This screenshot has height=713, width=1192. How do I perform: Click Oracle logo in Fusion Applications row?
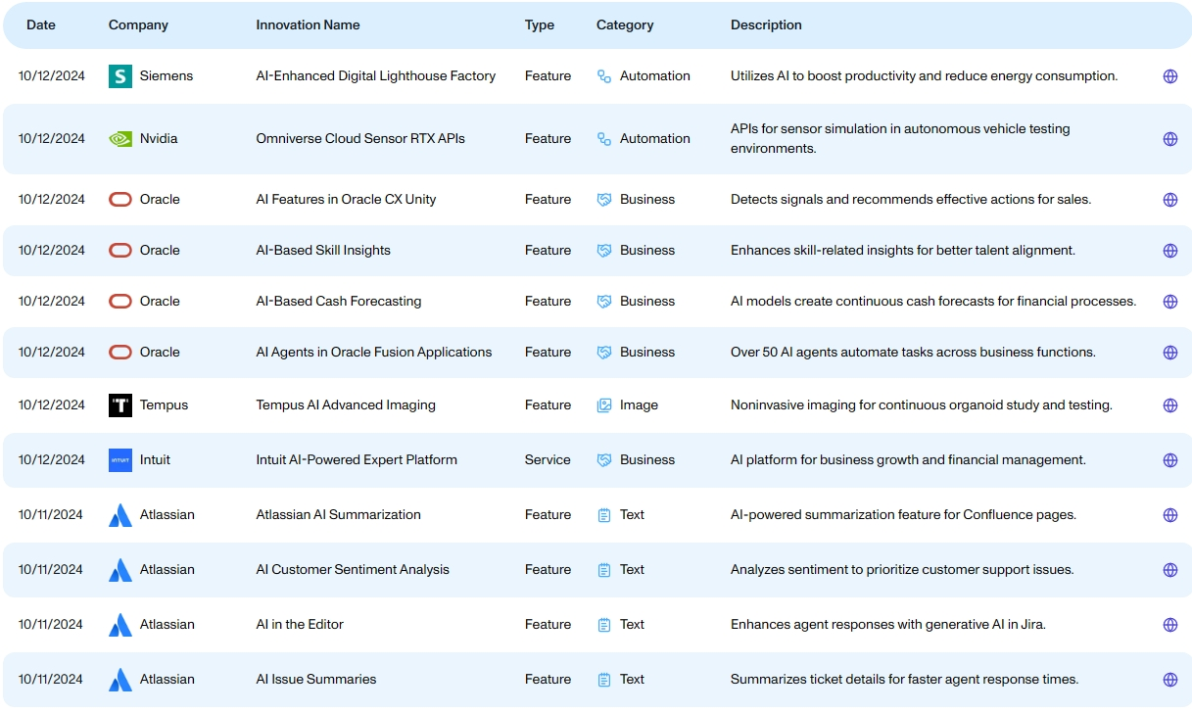[120, 353]
